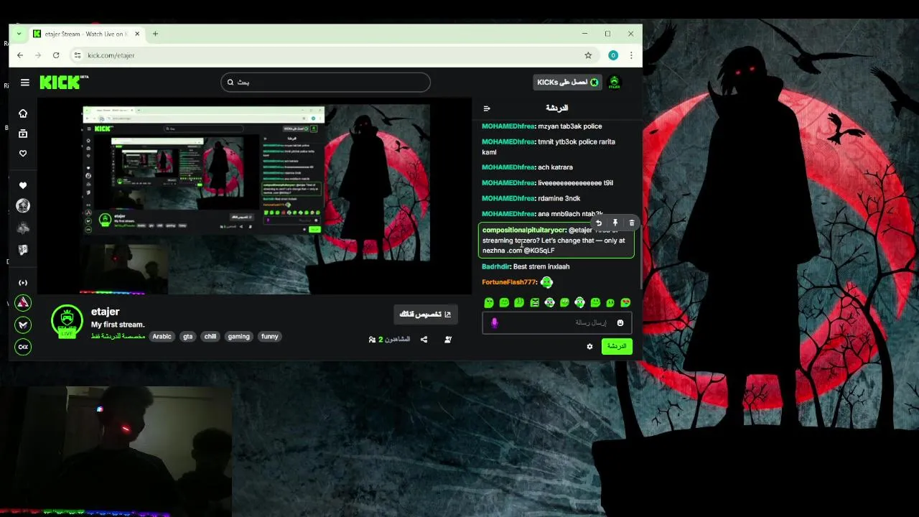Click the viewers count label
Image resolution: width=919 pixels, height=517 pixels.
pos(389,339)
